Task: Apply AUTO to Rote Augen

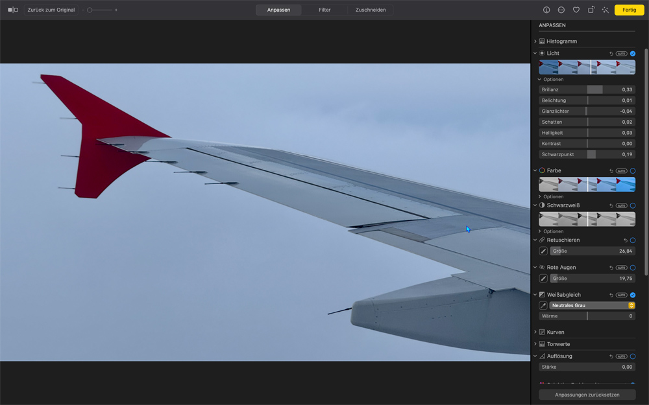Action: (621, 268)
